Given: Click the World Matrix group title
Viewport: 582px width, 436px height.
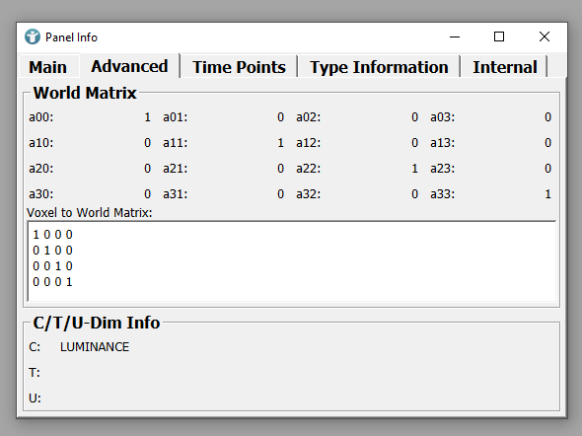Looking at the screenshot, I should click(85, 93).
